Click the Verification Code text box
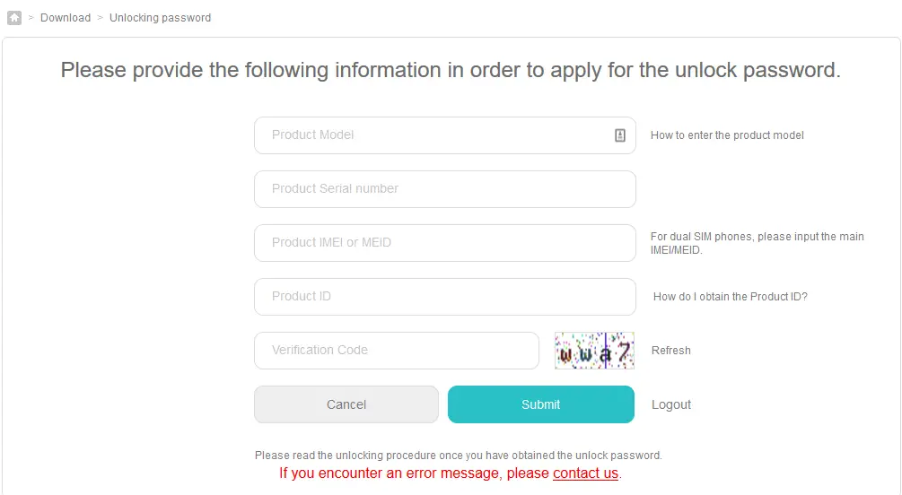This screenshot has width=902, height=495. click(397, 350)
